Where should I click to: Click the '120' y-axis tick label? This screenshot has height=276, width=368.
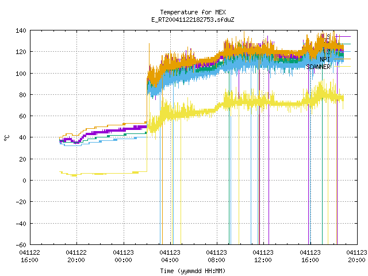[21, 52]
